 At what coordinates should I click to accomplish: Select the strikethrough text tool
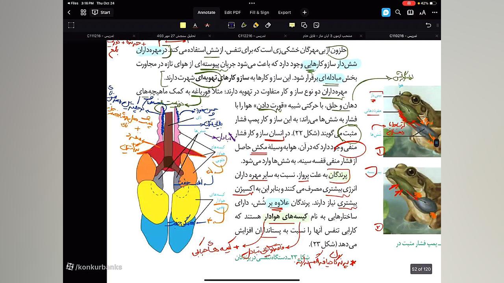(208, 25)
